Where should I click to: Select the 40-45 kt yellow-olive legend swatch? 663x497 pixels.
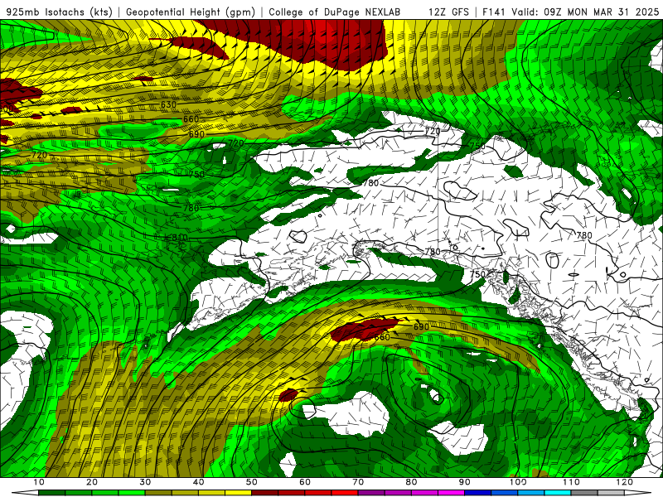(212, 493)
